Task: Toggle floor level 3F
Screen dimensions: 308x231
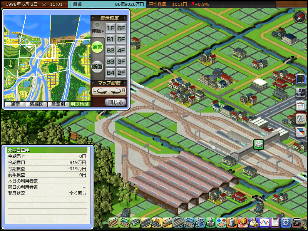Action: click(121, 62)
